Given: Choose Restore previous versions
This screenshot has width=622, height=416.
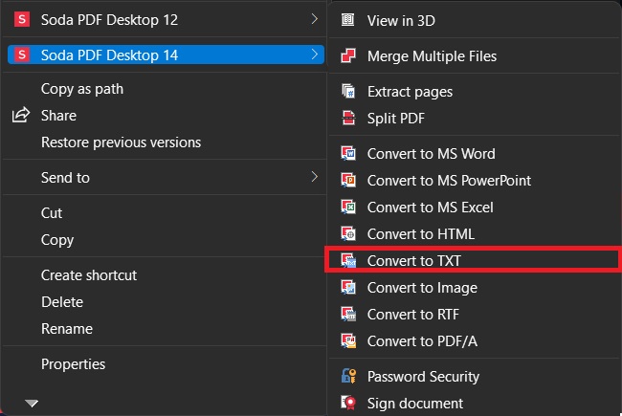Looking at the screenshot, I should [x=121, y=142].
